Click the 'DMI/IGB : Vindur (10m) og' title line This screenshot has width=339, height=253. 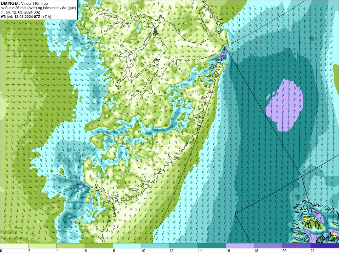24,3
